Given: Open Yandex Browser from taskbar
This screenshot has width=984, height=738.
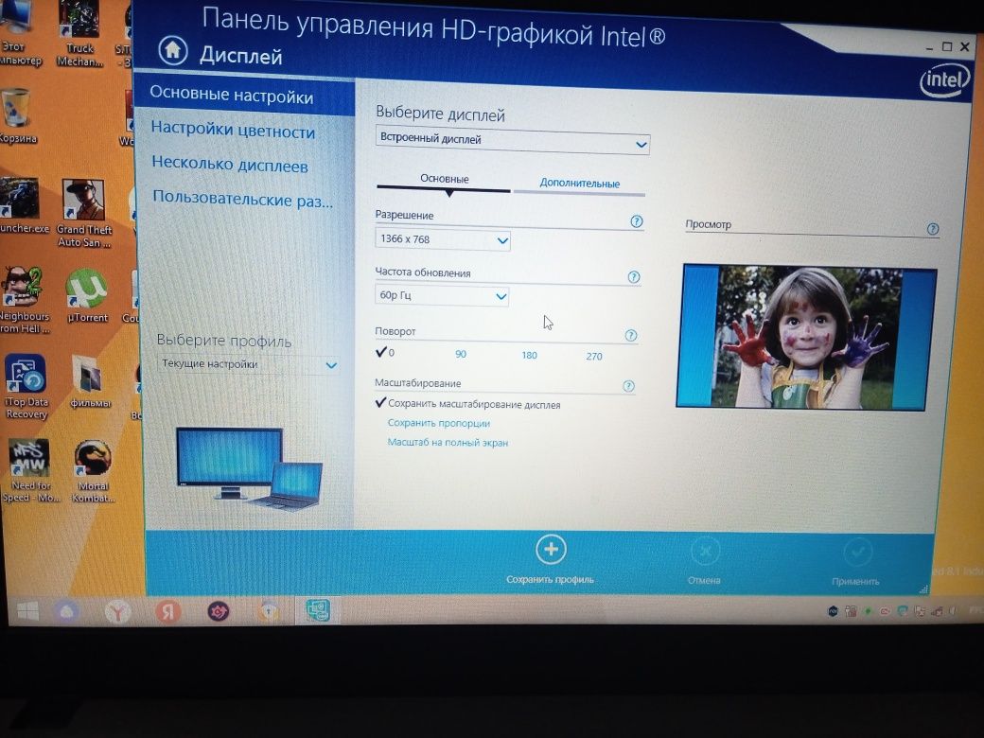Looking at the screenshot, I should pos(117,611).
